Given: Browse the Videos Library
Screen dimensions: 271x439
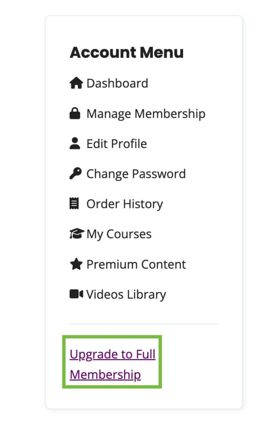Looking at the screenshot, I should [x=126, y=295].
